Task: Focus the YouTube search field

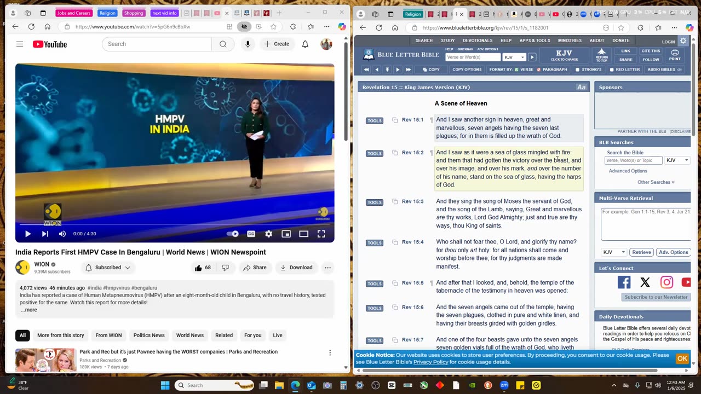Action: coord(157,44)
